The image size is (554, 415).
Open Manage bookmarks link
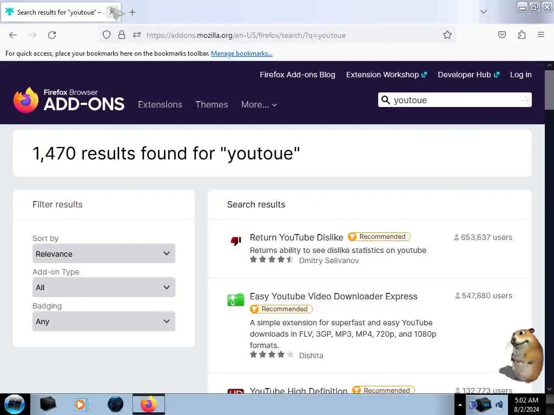coord(242,53)
